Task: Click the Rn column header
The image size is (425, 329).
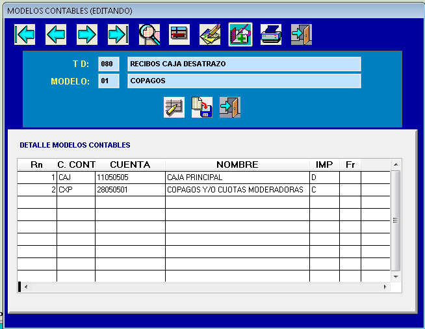Action: 37,164
